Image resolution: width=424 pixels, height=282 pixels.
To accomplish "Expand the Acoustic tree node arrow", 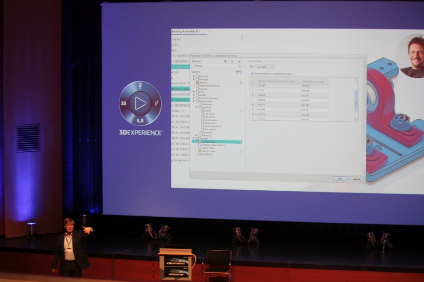I will [194, 76].
